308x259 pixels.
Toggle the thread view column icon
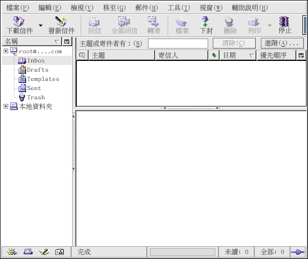(82, 55)
